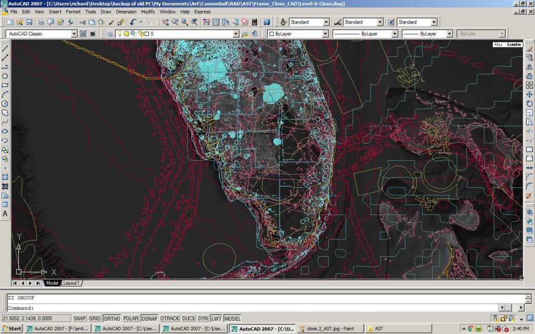Click the Multiline Text tool
Image resolution: width=535 pixels, height=334 pixels.
click(x=5, y=214)
